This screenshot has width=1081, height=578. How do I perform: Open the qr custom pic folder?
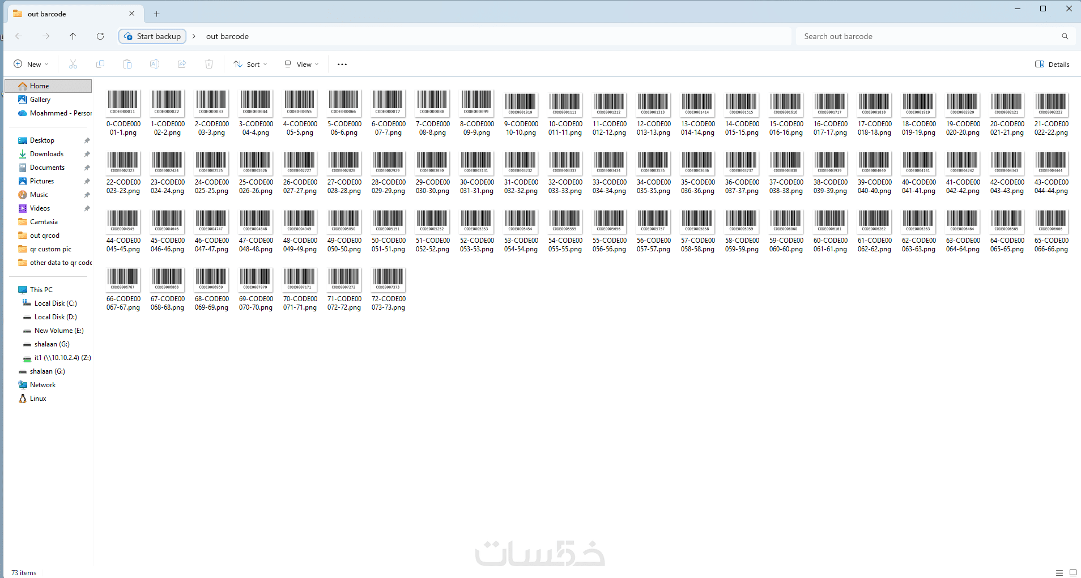point(50,249)
